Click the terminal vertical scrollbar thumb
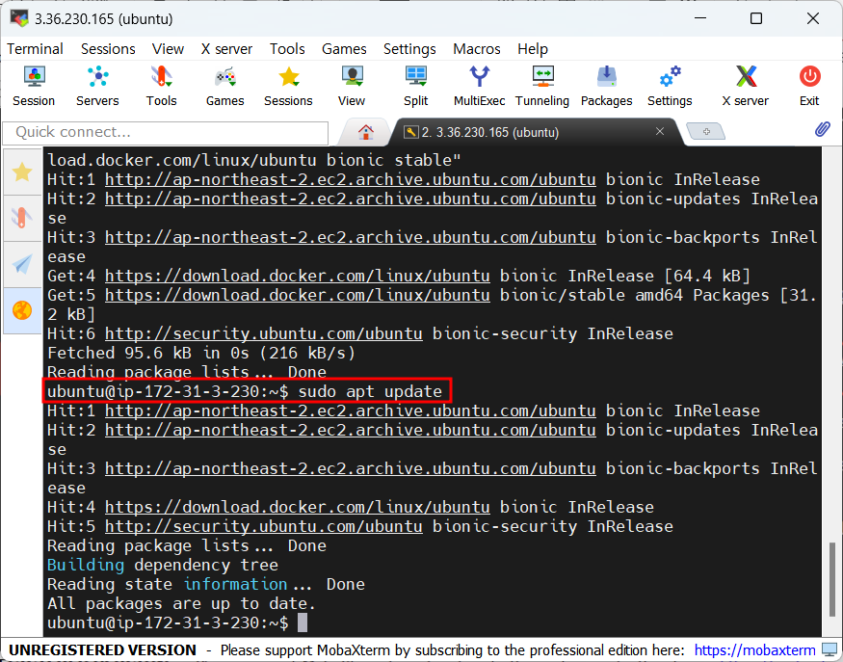 pos(832,580)
